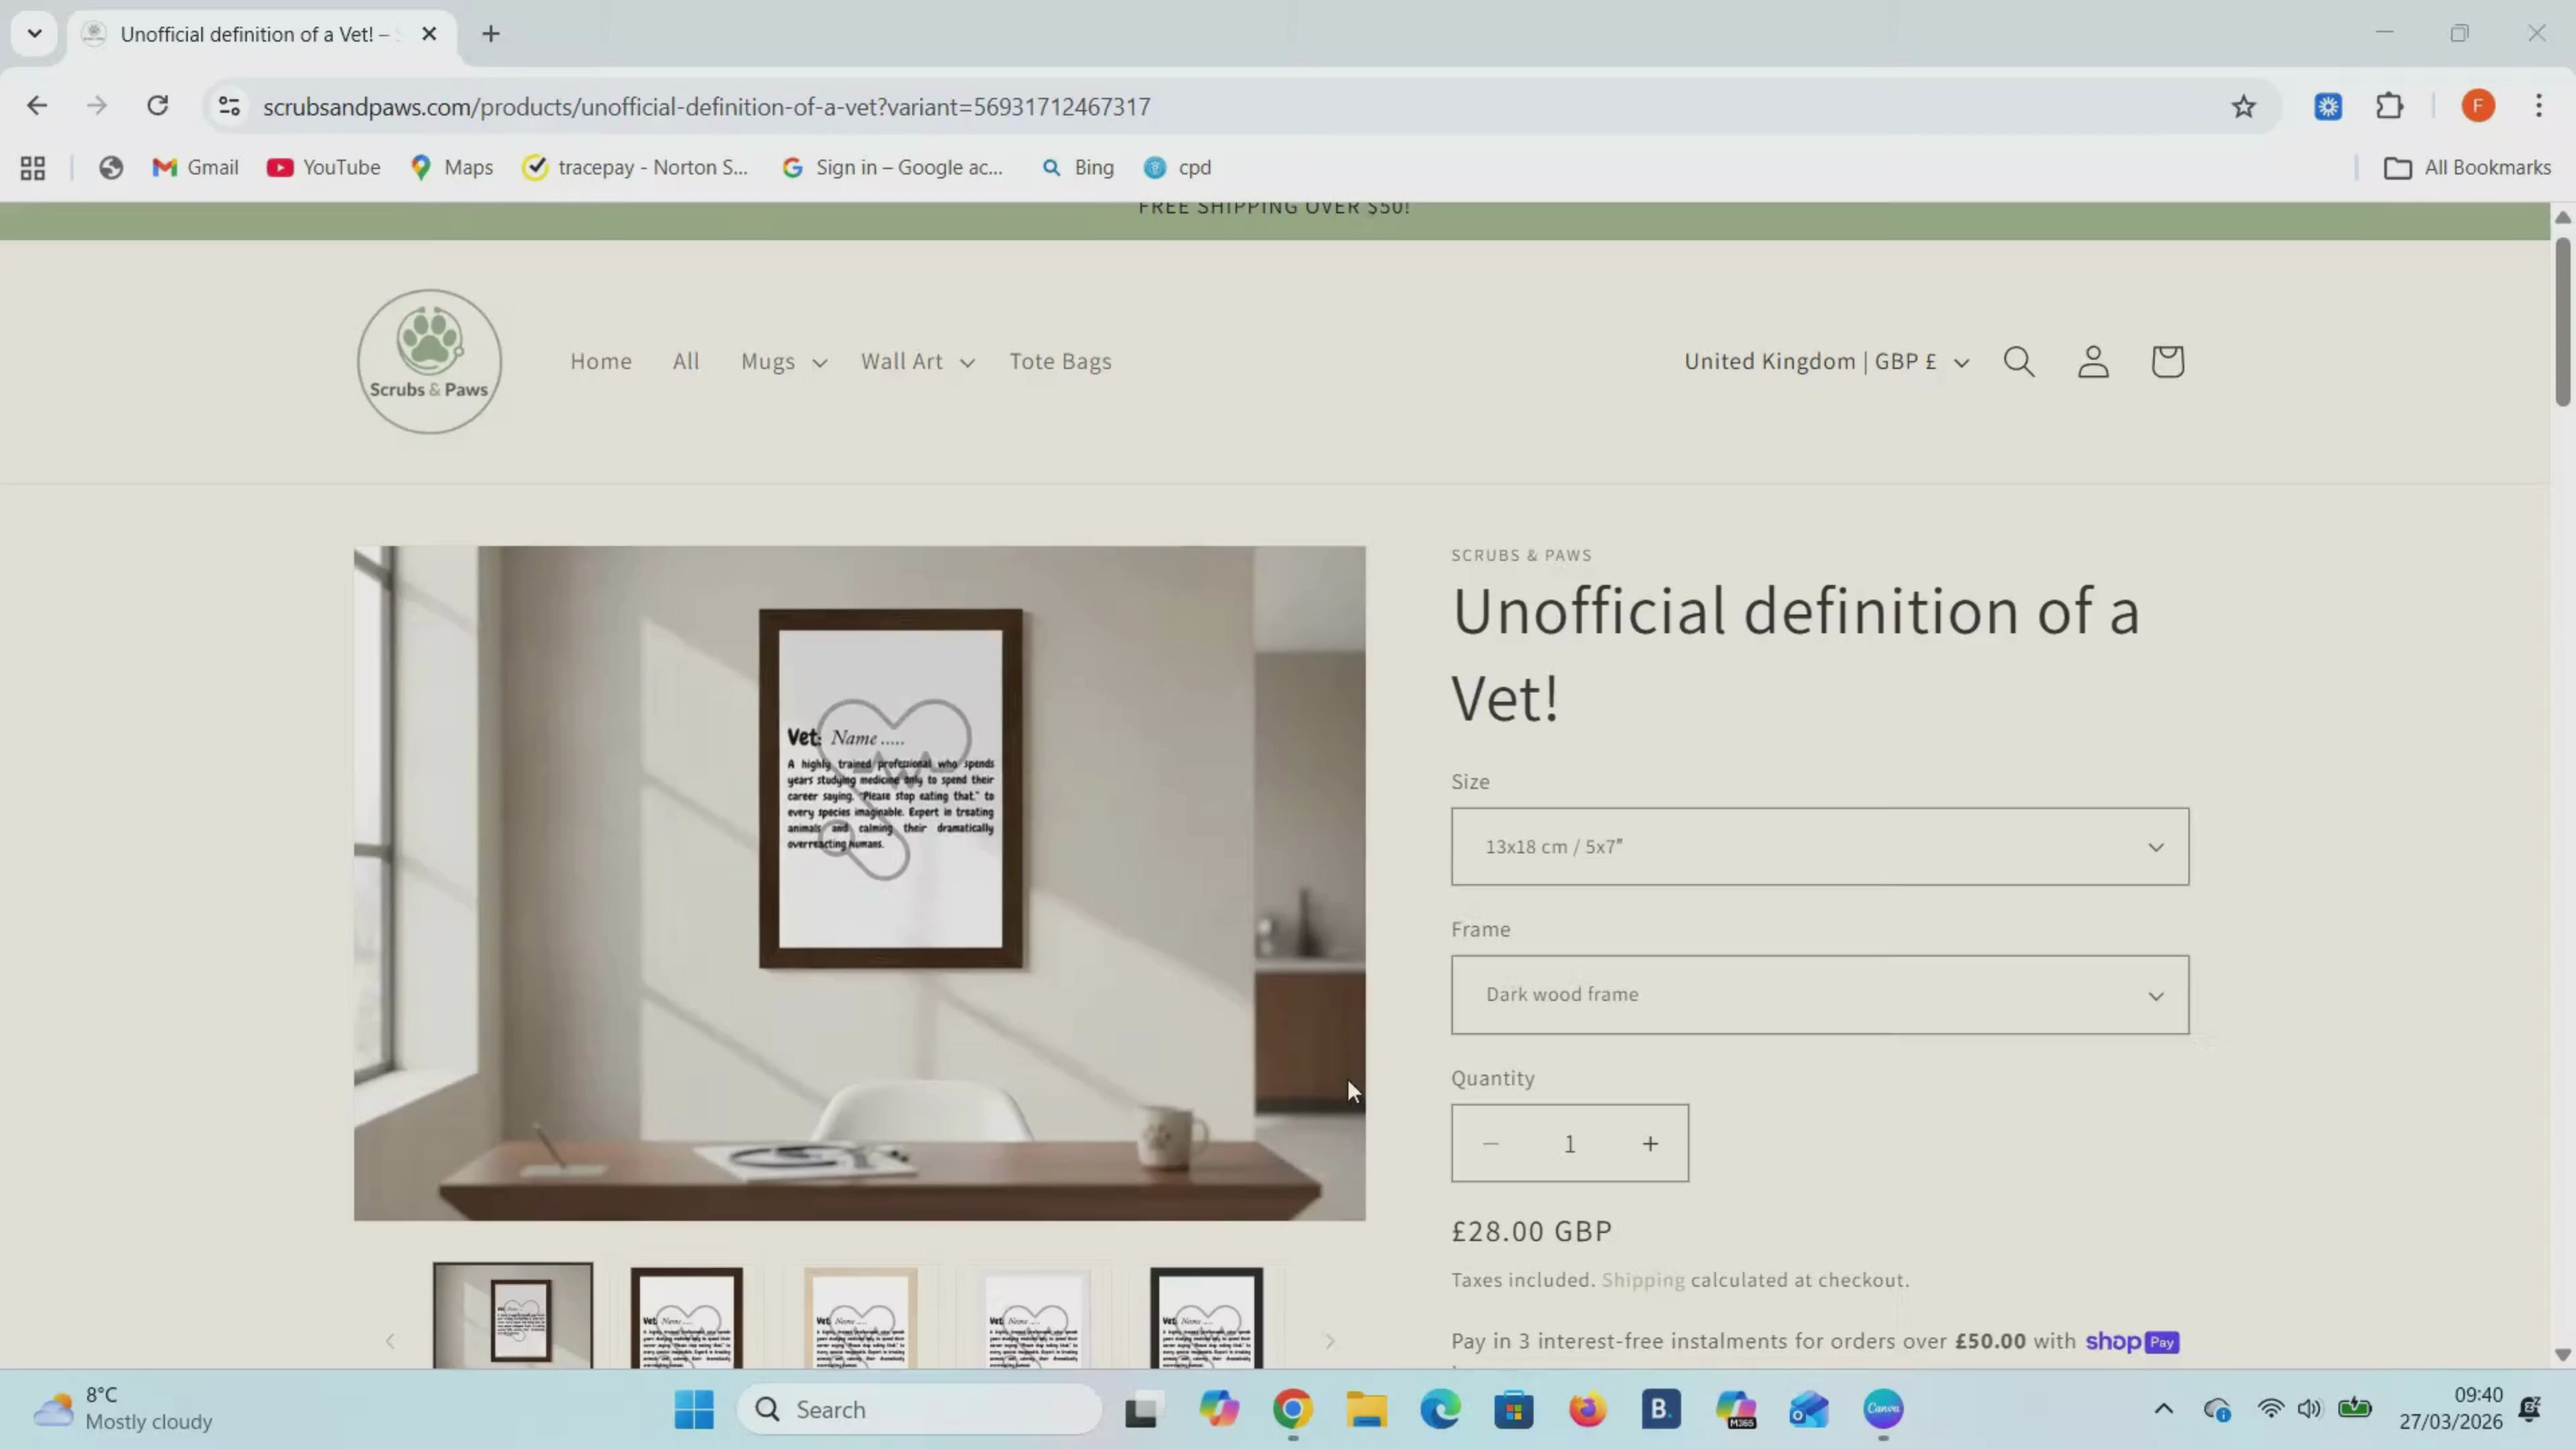Select the black frame thumbnail
The width and height of the screenshot is (2576, 1449).
(x=1207, y=1318)
